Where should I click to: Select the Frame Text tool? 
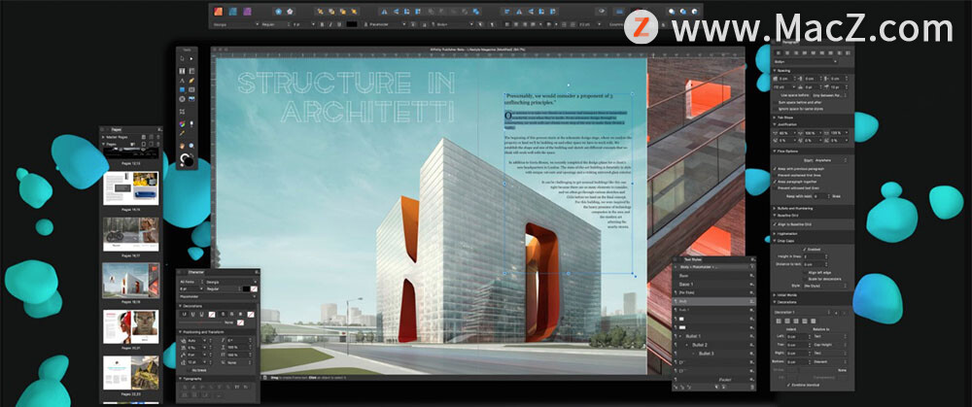183,71
